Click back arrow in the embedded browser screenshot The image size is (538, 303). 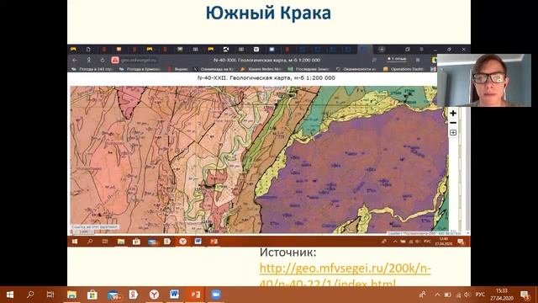[75, 60]
